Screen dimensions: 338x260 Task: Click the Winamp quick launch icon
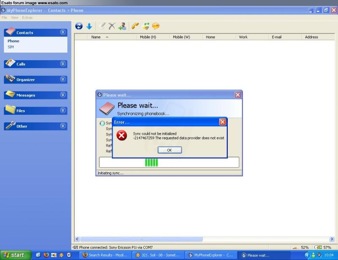click(61, 255)
